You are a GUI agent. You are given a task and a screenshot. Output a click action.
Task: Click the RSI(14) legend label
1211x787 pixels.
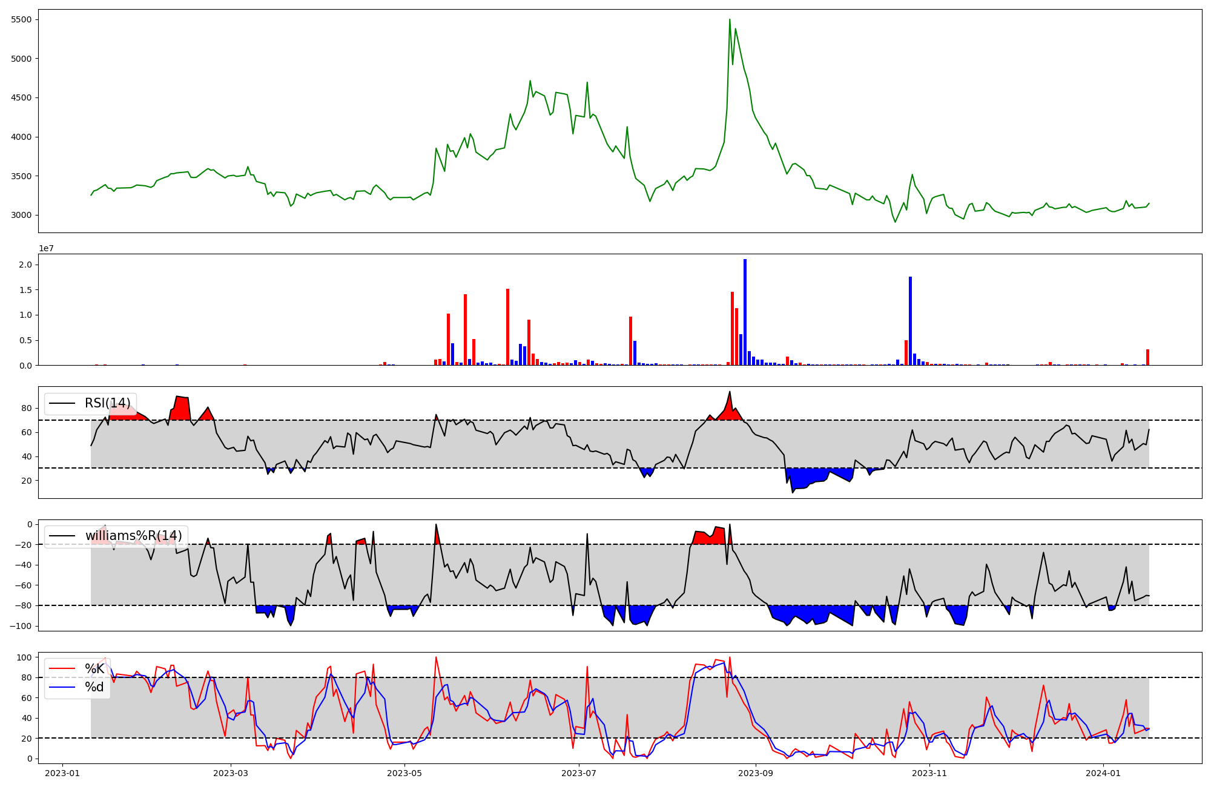click(x=107, y=403)
